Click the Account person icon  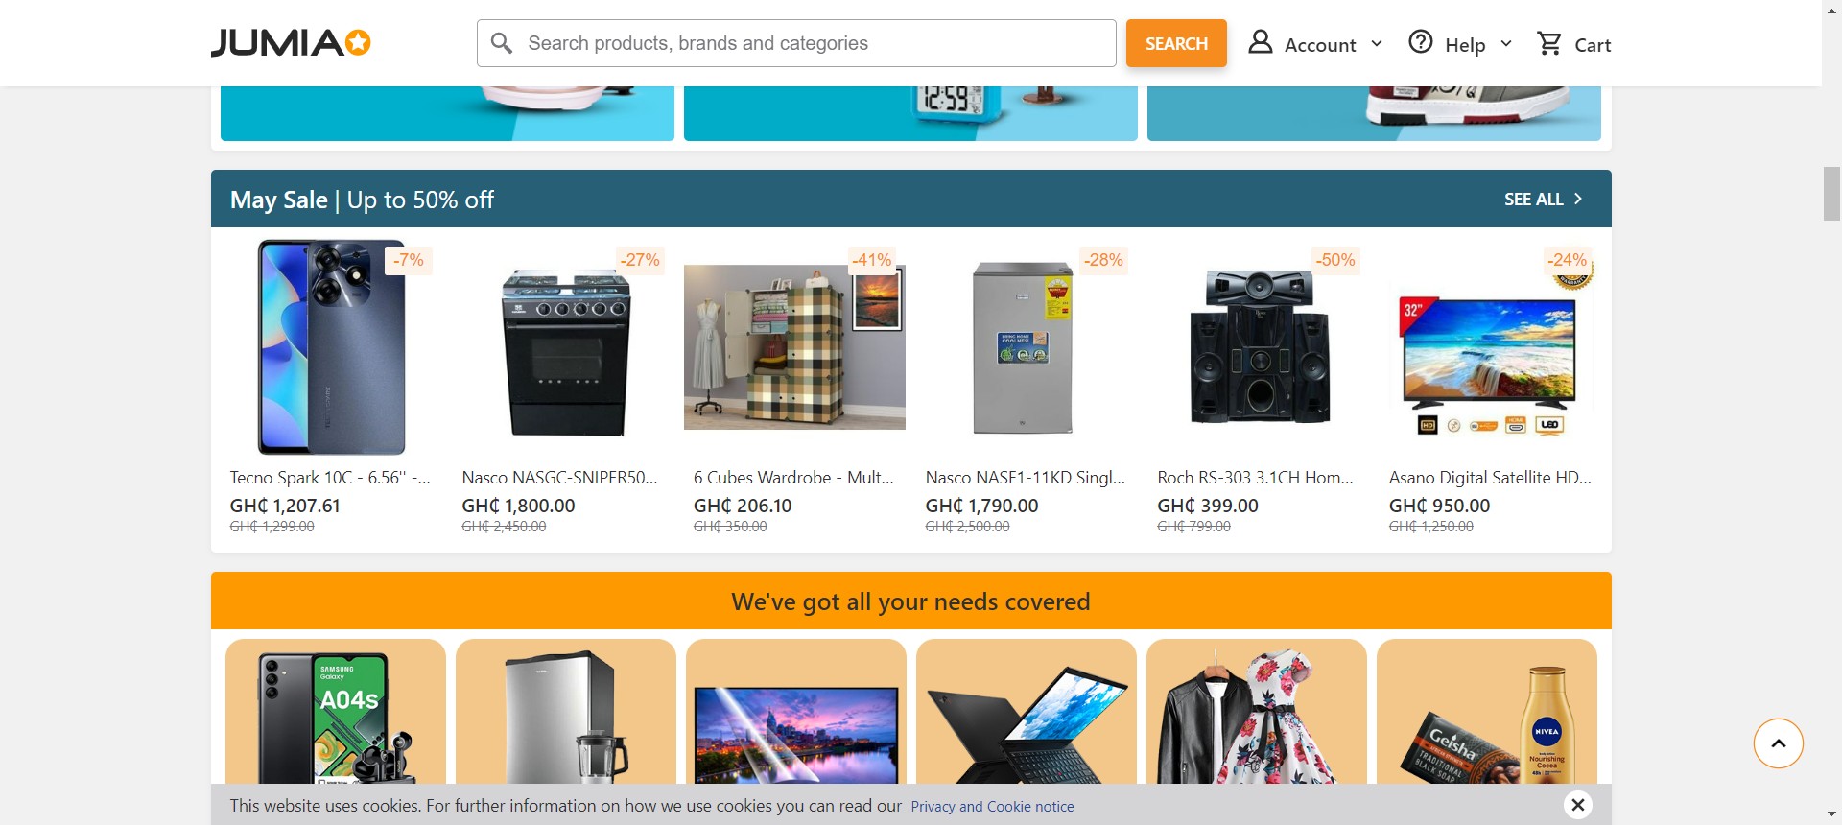click(1260, 42)
